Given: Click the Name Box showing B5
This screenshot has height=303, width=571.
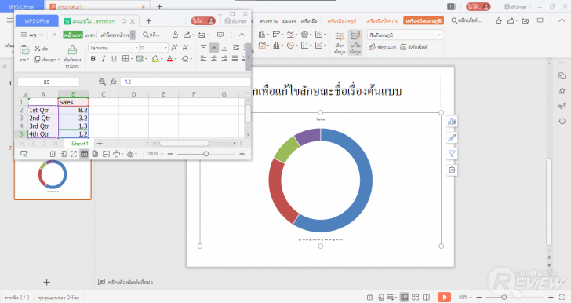Looking at the screenshot, I should (x=49, y=82).
